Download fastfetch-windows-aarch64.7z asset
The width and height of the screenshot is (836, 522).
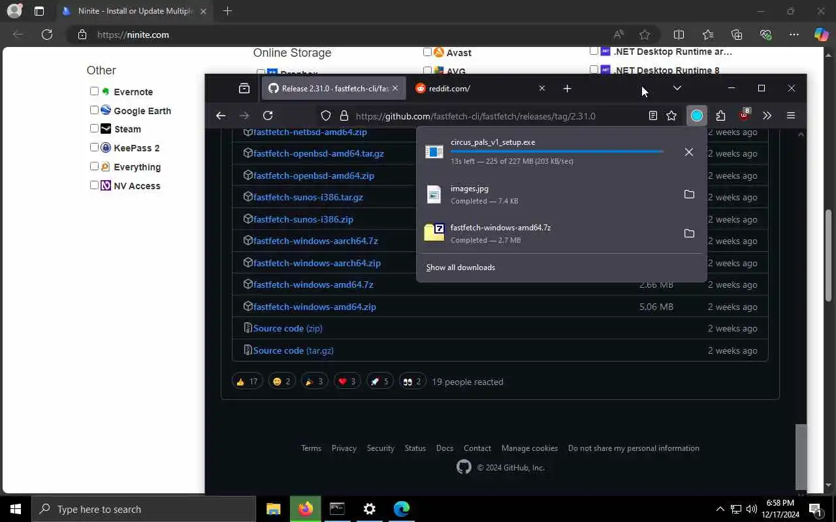click(315, 241)
